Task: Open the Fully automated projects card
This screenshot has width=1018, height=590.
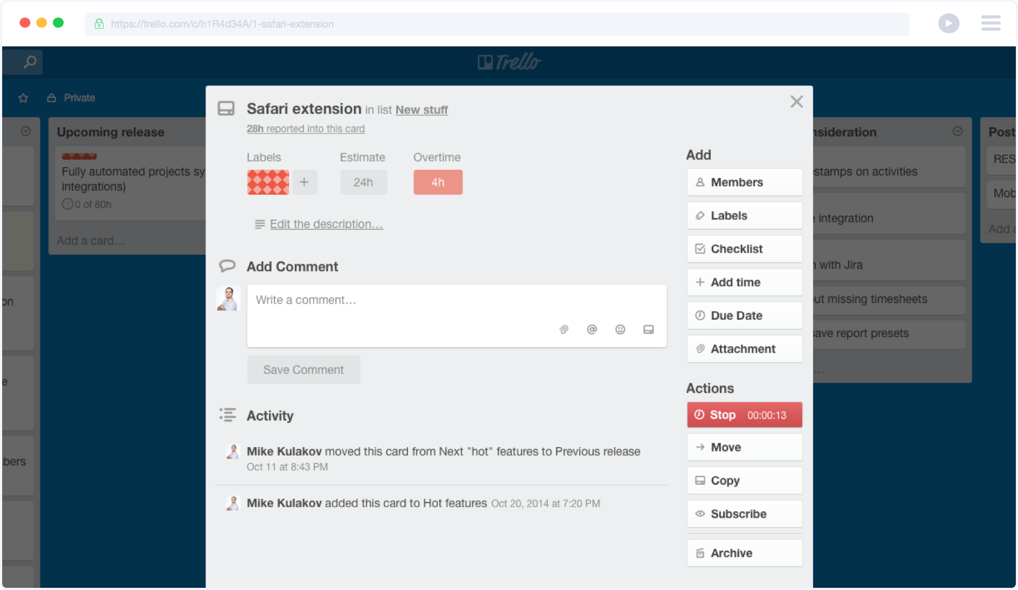Action: [130, 183]
